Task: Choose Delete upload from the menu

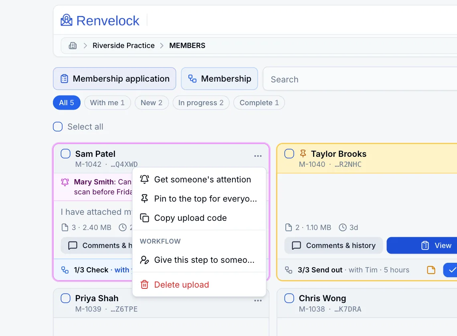Action: [x=199, y=284]
